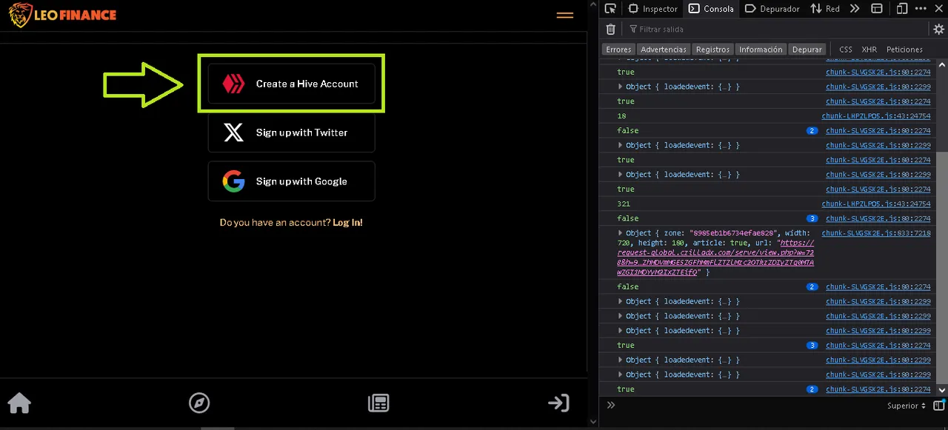The height and width of the screenshot is (430, 948).
Task: Open console settings gear
Action: point(939,30)
